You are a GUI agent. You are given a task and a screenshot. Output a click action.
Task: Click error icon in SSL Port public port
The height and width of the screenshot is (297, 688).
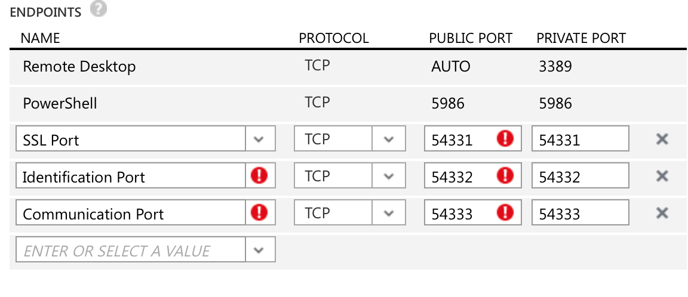[x=505, y=139]
